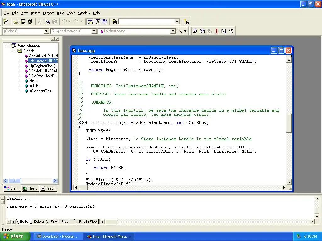
Task: Switch to the FileView tab
Action: 48,188
